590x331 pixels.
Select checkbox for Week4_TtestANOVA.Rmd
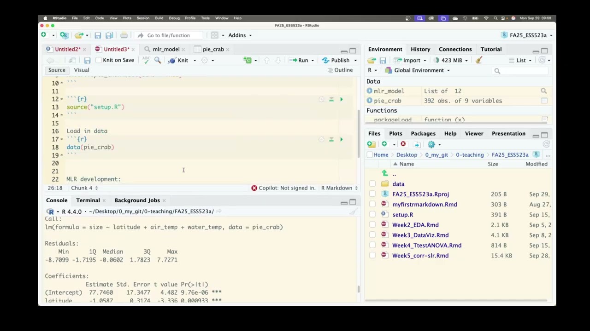point(372,245)
